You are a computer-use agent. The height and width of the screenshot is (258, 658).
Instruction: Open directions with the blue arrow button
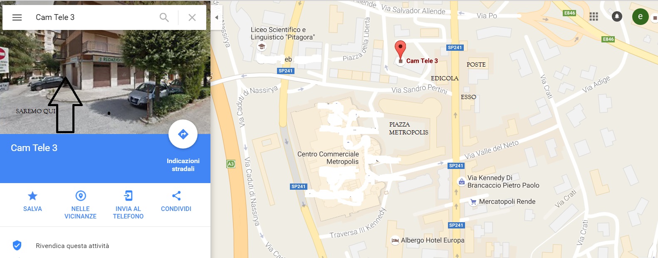[x=183, y=134]
